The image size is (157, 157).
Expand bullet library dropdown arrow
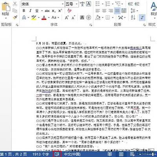(102, 4)
